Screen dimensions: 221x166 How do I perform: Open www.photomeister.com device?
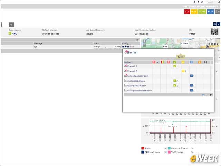point(140,91)
